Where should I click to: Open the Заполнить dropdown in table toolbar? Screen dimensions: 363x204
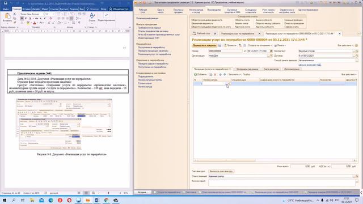click(234, 74)
